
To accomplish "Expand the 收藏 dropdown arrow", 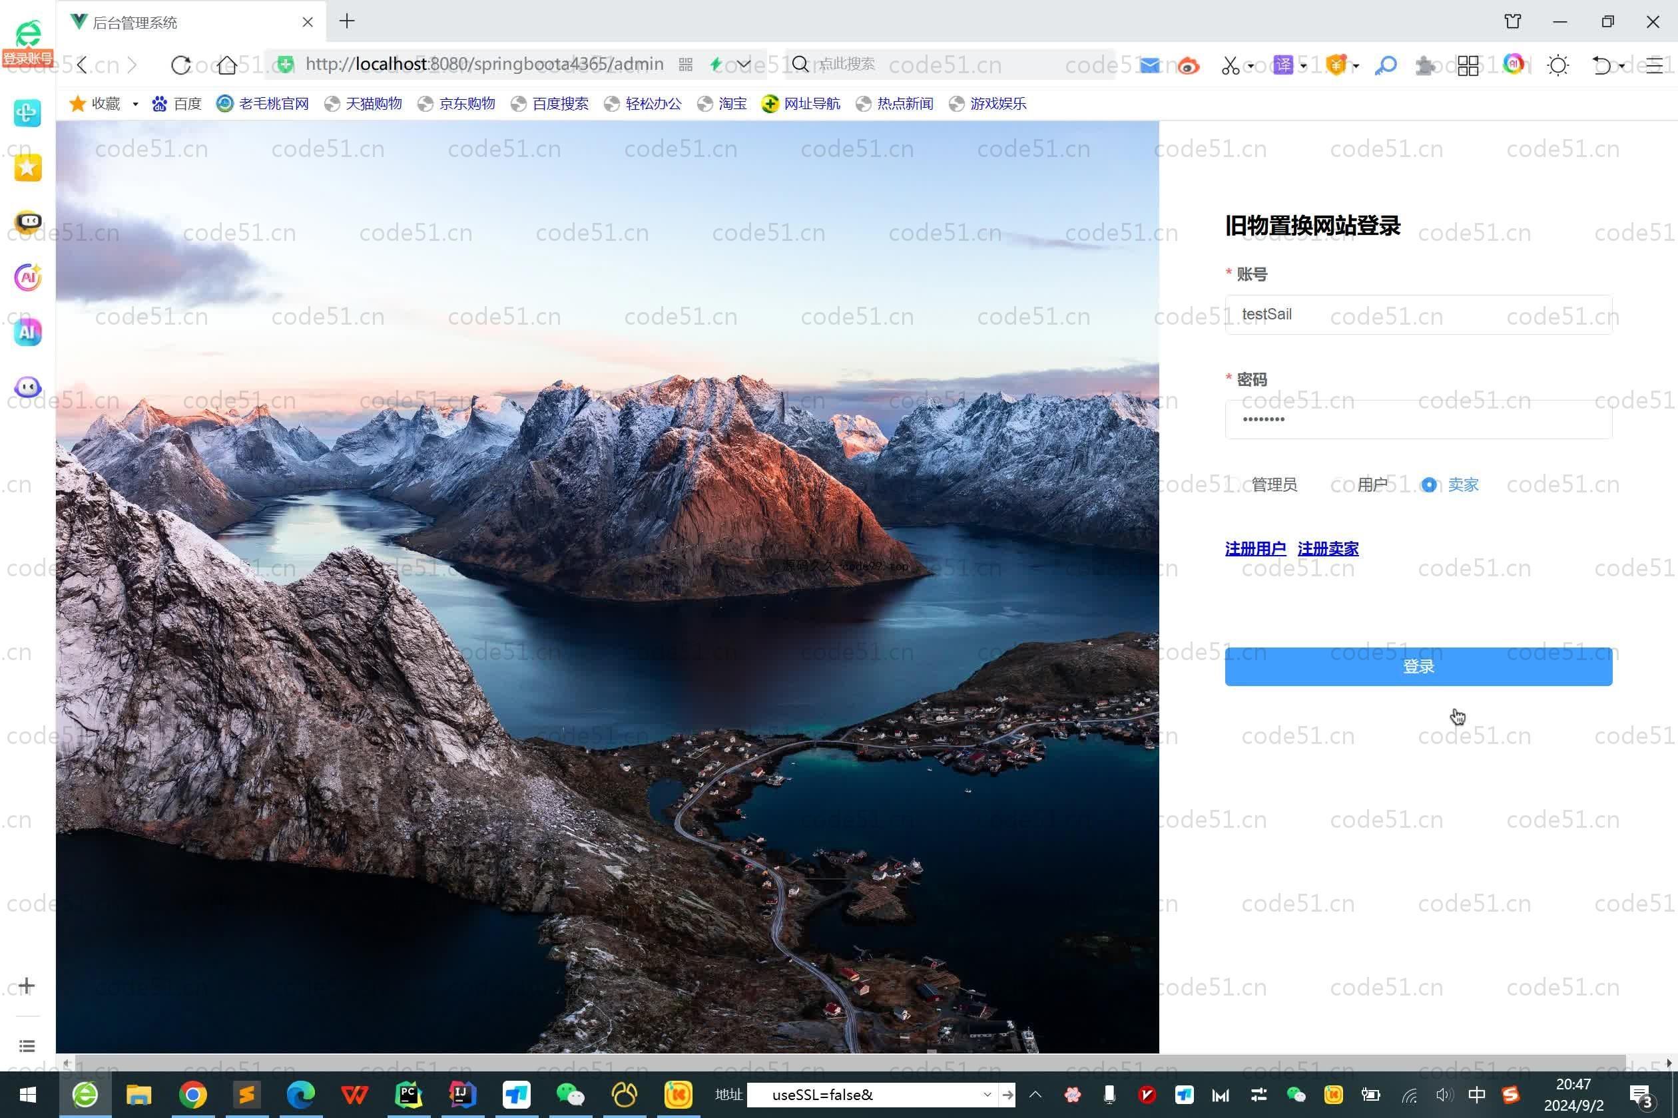I will tap(136, 104).
